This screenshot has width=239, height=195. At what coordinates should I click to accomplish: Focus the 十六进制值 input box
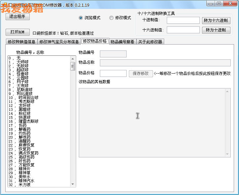coord(183,30)
